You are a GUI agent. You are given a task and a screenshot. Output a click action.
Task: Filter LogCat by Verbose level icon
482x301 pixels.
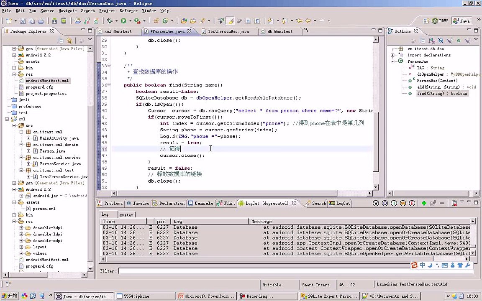tap(376, 203)
